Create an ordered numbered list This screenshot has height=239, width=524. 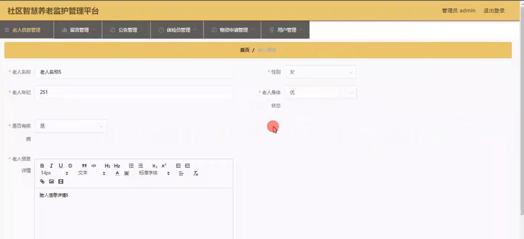click(131, 166)
